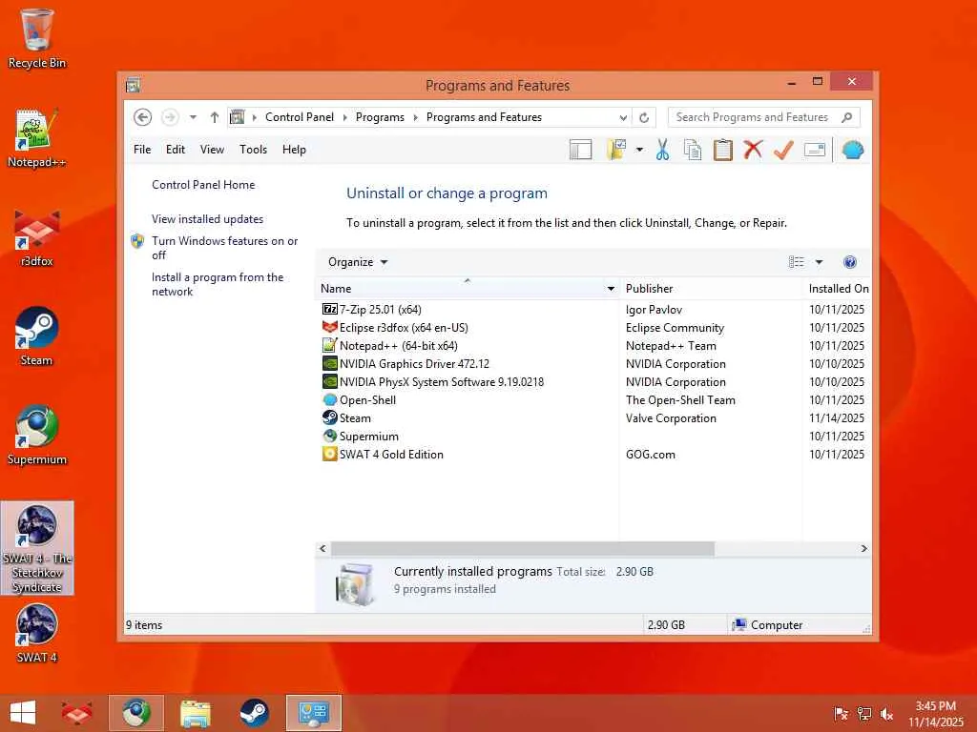Click View installed updates link
977x732 pixels.
point(207,219)
